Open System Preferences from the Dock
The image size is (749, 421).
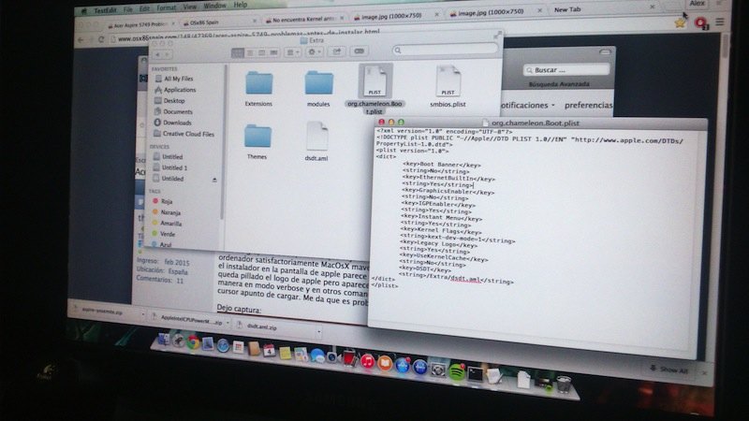tap(437, 370)
